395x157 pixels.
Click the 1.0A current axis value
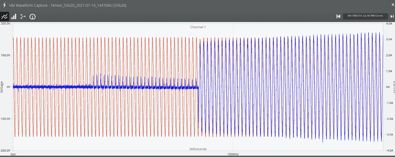tap(389, 71)
